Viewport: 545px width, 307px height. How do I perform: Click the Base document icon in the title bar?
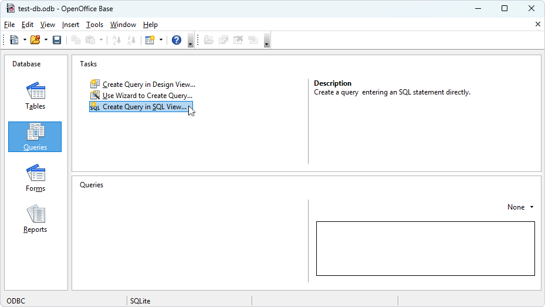(x=11, y=9)
